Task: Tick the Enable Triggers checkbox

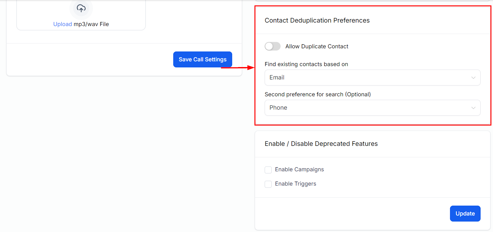Action: pos(268,184)
